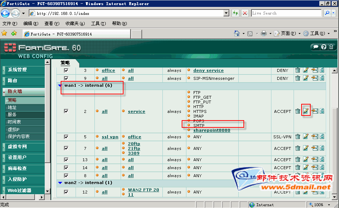Edit policy 2 with pencil icon
The image size is (339, 208).
[306, 111]
